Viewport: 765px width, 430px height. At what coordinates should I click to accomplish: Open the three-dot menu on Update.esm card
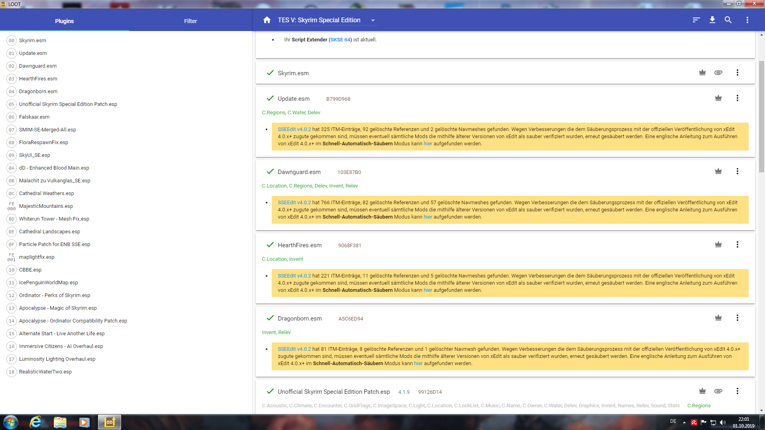point(738,98)
